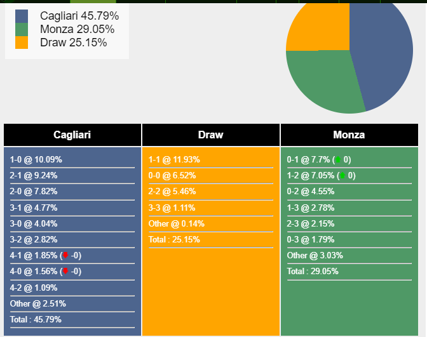This screenshot has width=427, height=337.
Task: Select the 0-0 @ 6.52% draw row
Action: (x=211, y=176)
